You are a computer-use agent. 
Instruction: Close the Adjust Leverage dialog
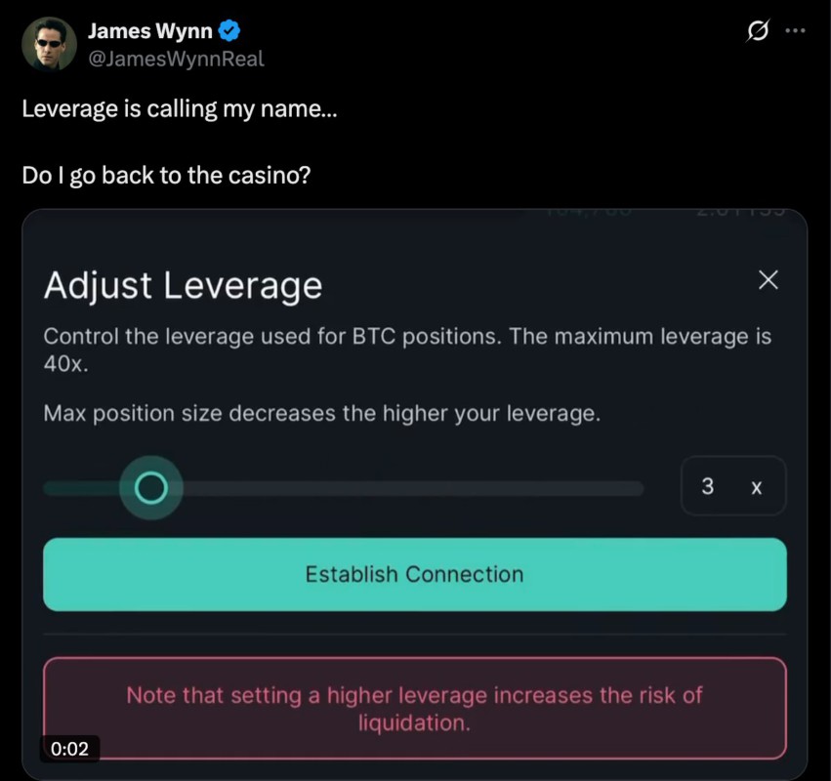(x=768, y=280)
